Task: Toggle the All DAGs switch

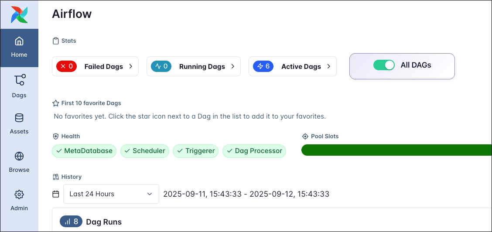Action: tap(384, 65)
